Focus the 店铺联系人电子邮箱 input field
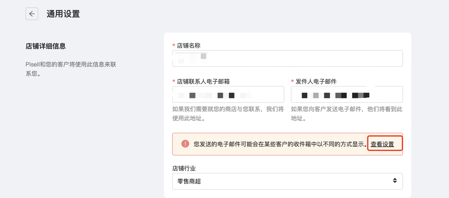Screen dimensions: 449x198 point(228,94)
